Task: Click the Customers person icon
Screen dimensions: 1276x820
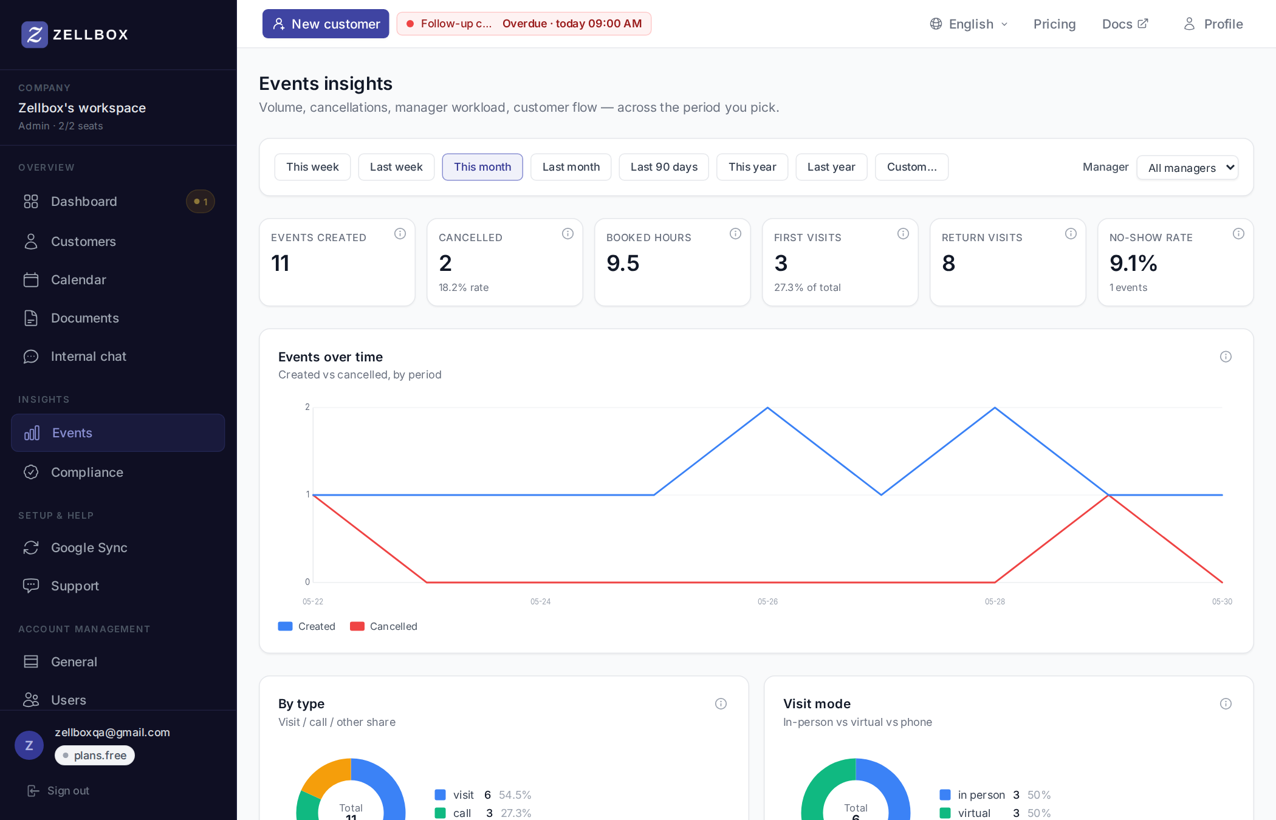Action: pyautogui.click(x=31, y=242)
